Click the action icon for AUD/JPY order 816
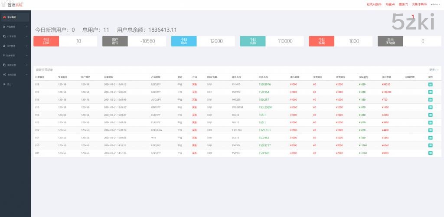This screenshot has width=444, height=217. pyautogui.click(x=430, y=99)
